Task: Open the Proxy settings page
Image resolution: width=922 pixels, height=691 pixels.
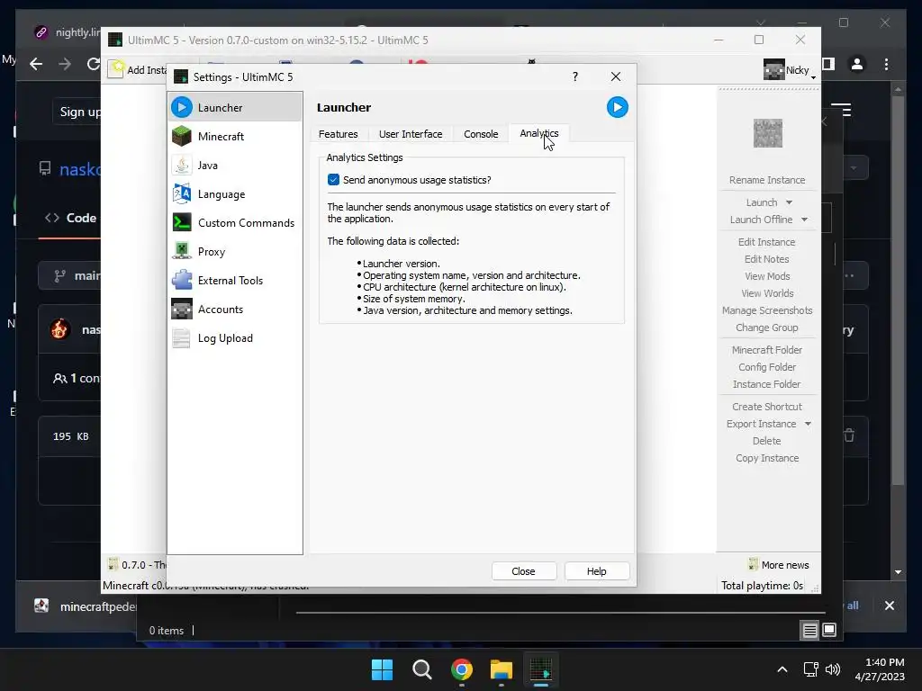Action: (235, 252)
